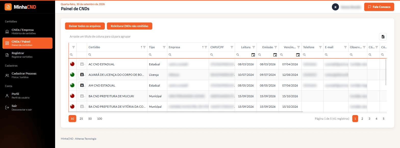This screenshot has width=400, height=148.
Task: Open the calendar picker in the Leitura filter
Action: point(253,55)
